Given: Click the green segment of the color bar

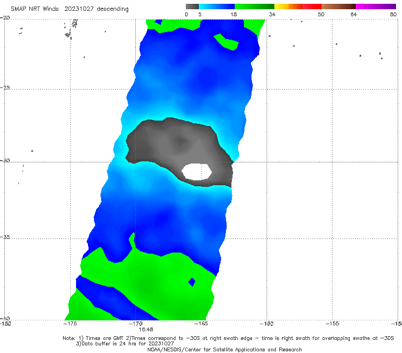Looking at the screenshot, I should click(254, 7).
